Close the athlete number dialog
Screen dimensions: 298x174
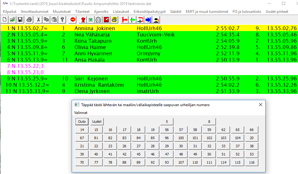[260, 105]
